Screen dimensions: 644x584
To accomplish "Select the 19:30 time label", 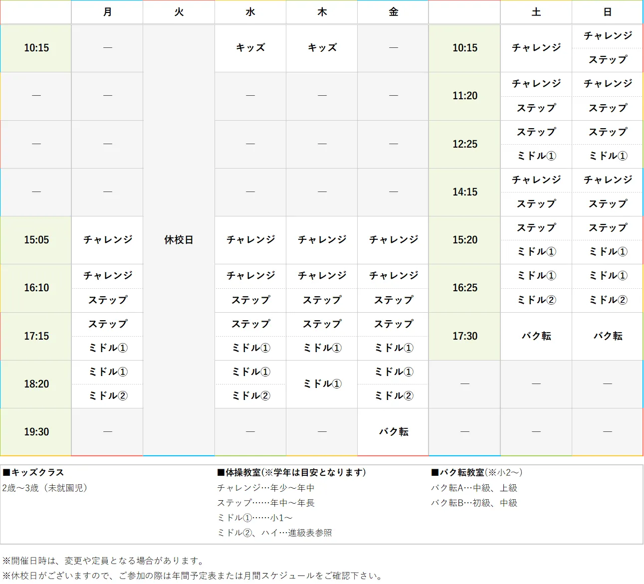I will (35, 431).
